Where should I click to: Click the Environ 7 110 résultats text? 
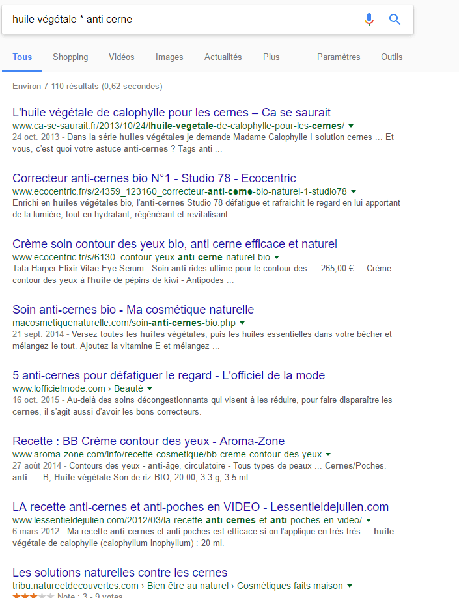coord(87,86)
